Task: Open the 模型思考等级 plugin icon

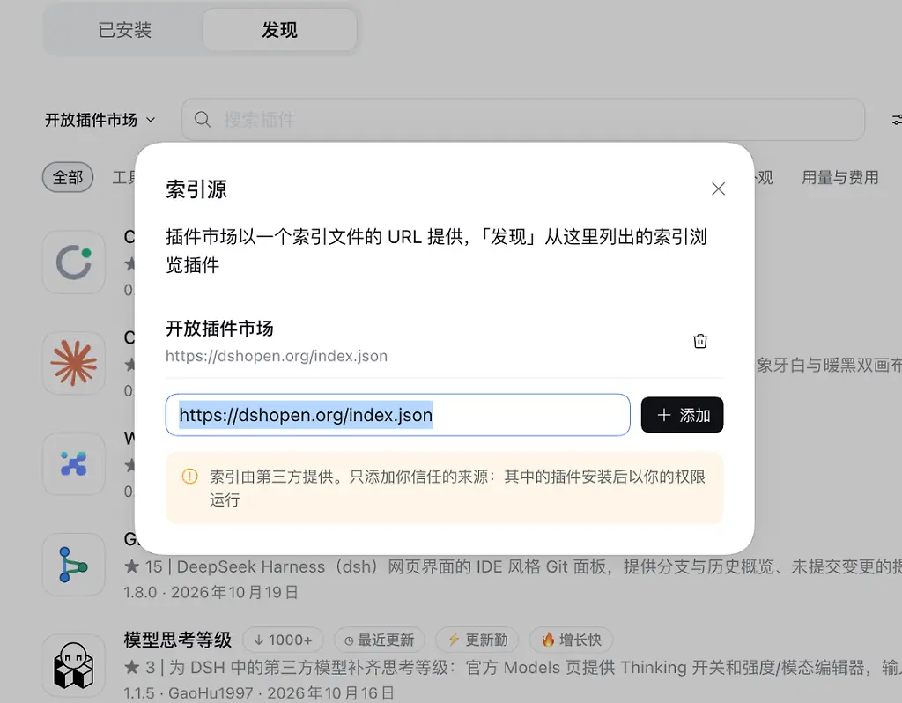Action: [x=74, y=666]
